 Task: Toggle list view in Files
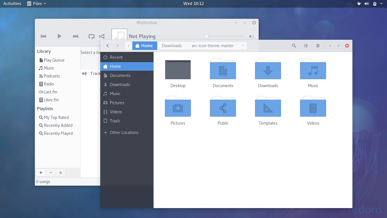pos(306,46)
